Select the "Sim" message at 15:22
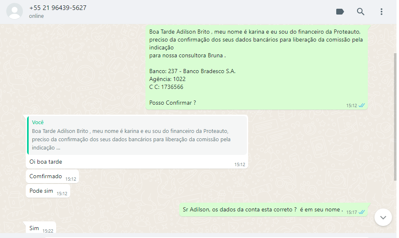 (34, 228)
